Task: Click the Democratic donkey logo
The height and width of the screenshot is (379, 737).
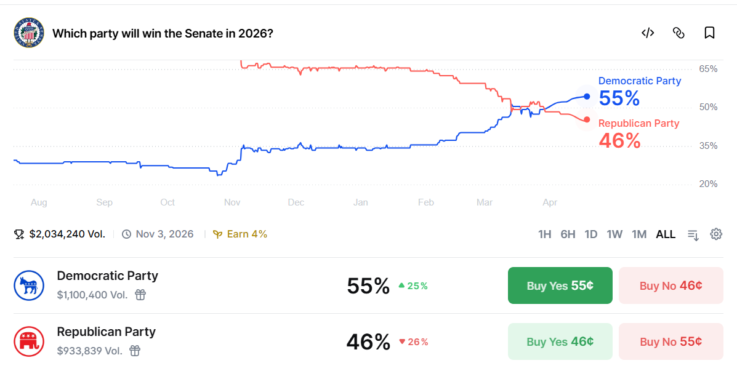Action: click(29, 285)
